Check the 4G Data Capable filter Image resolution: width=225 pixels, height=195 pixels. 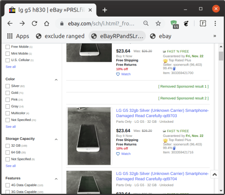click(x=8, y=185)
